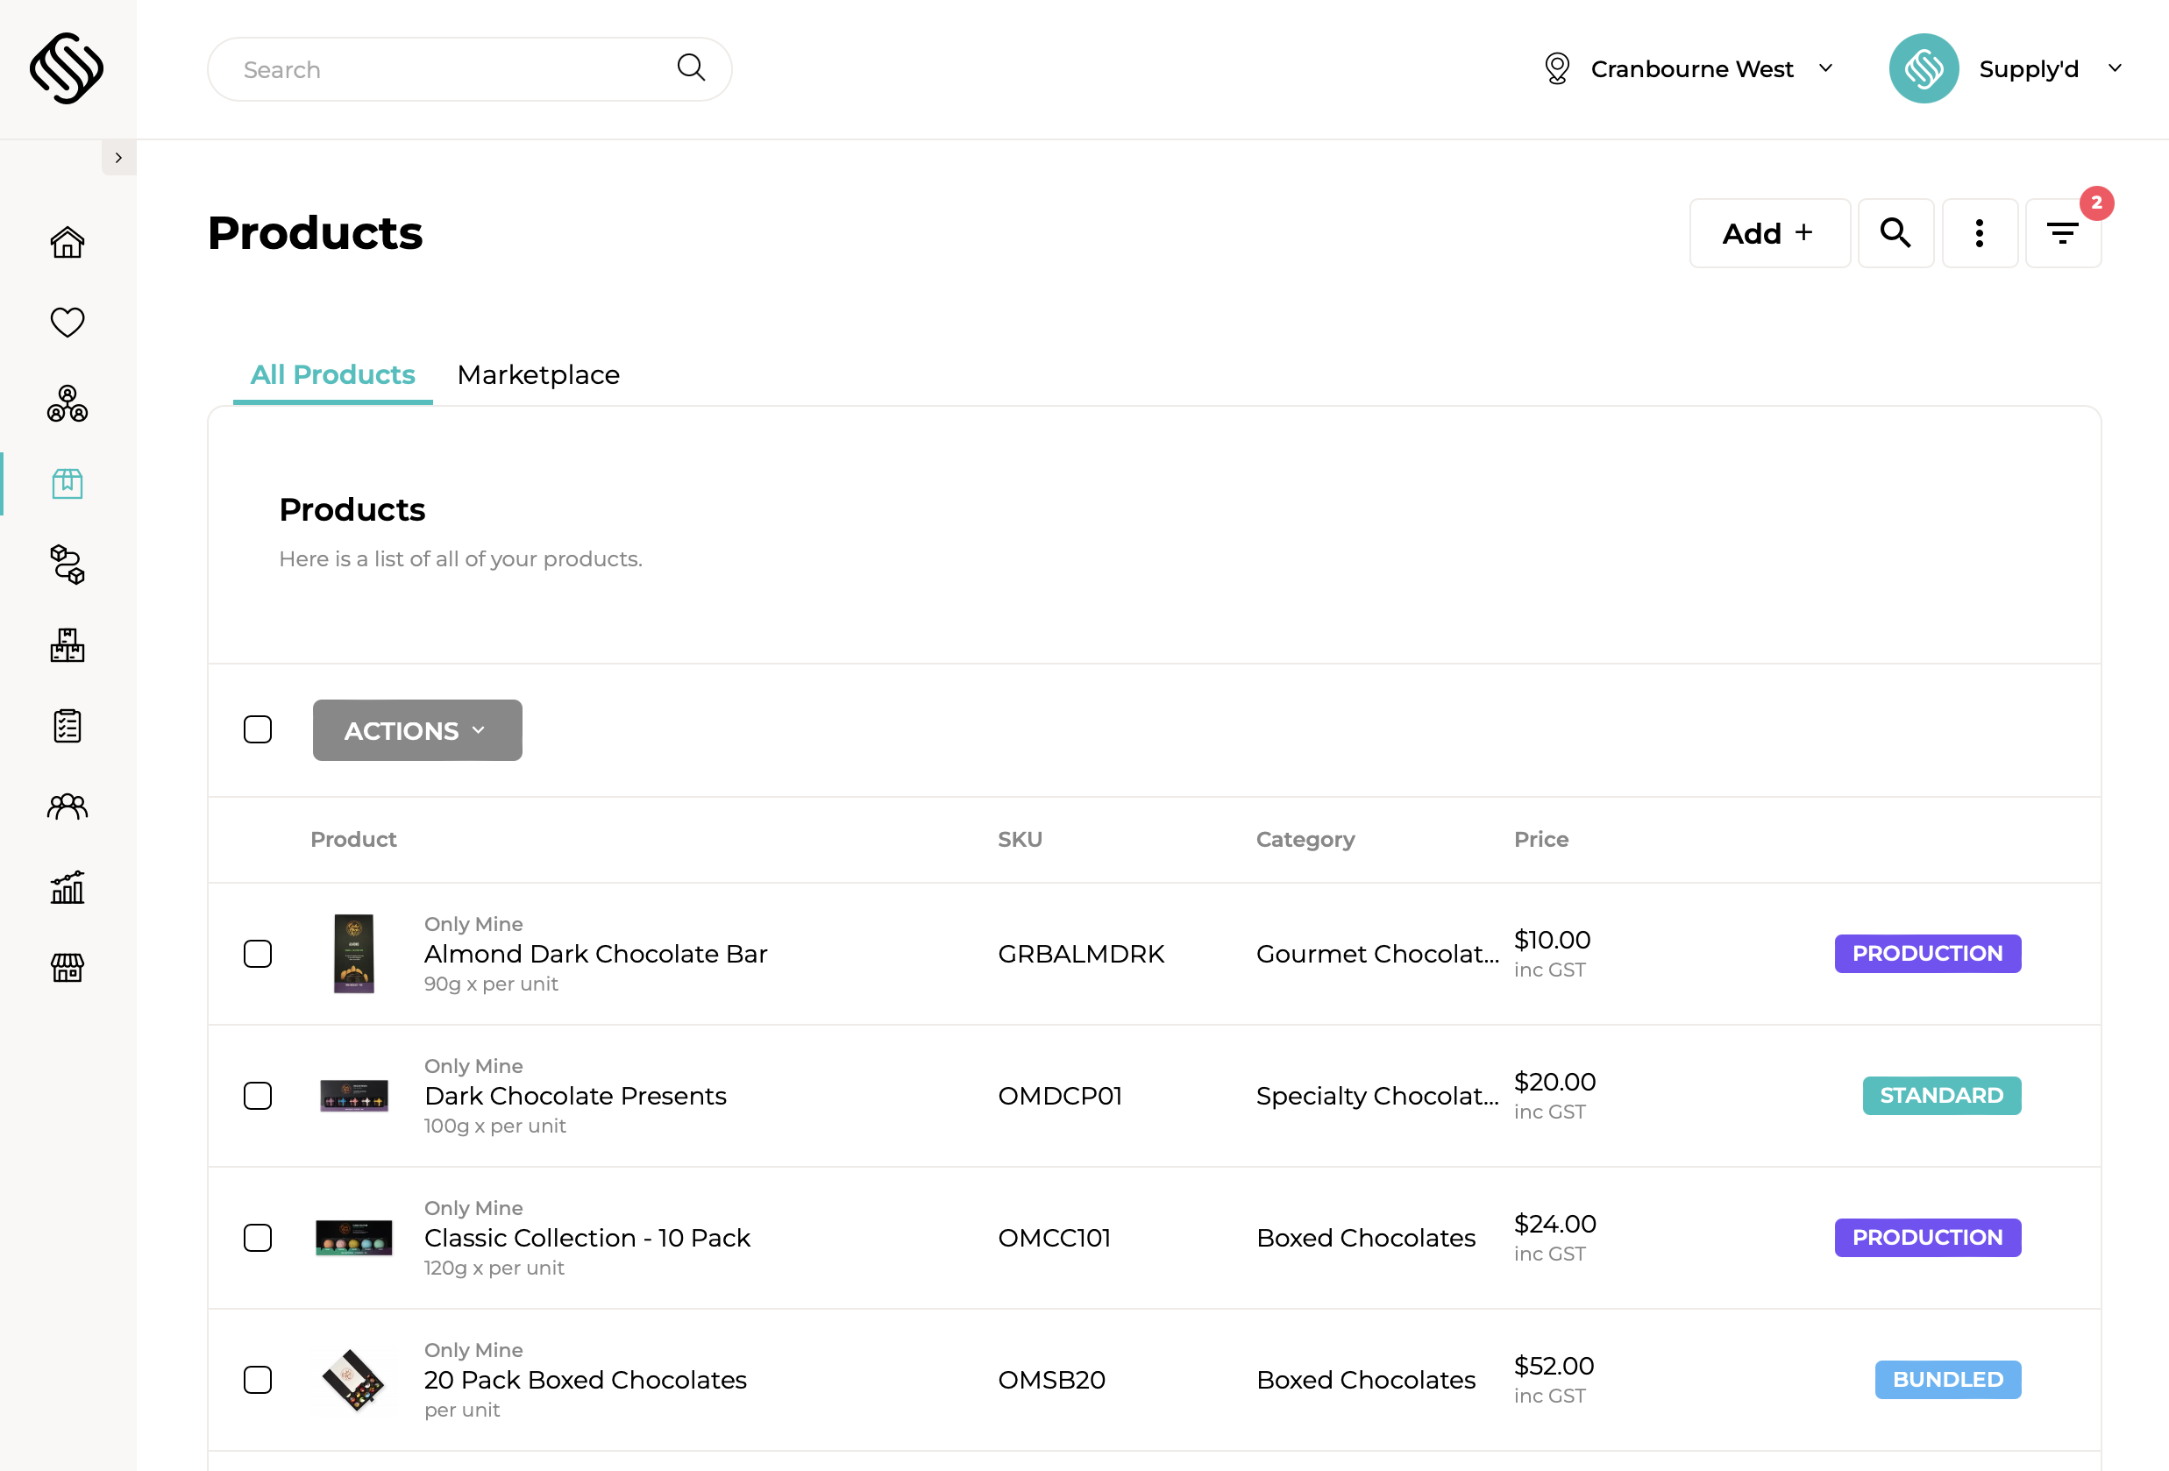Open the ACTIONS dropdown

416,730
